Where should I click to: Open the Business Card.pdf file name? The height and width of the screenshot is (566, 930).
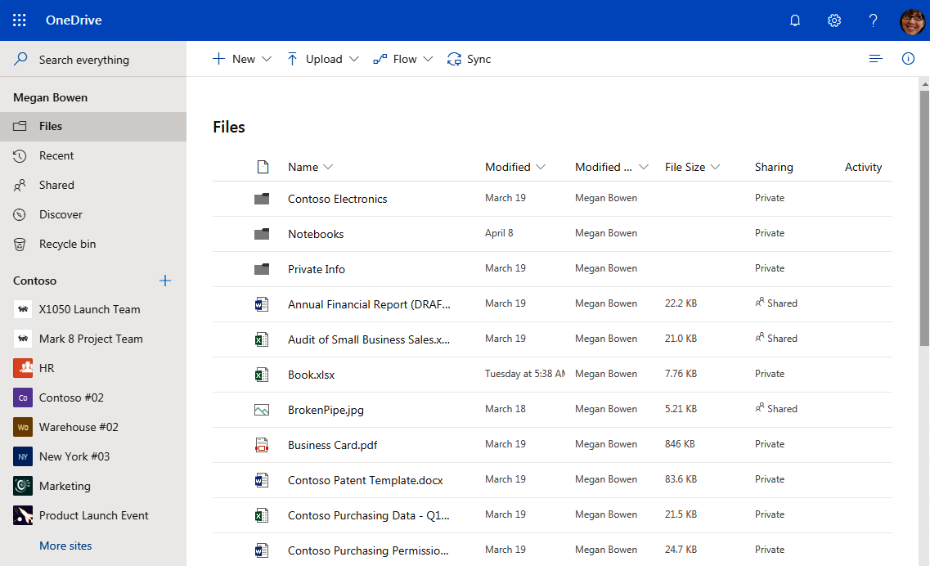tap(332, 445)
